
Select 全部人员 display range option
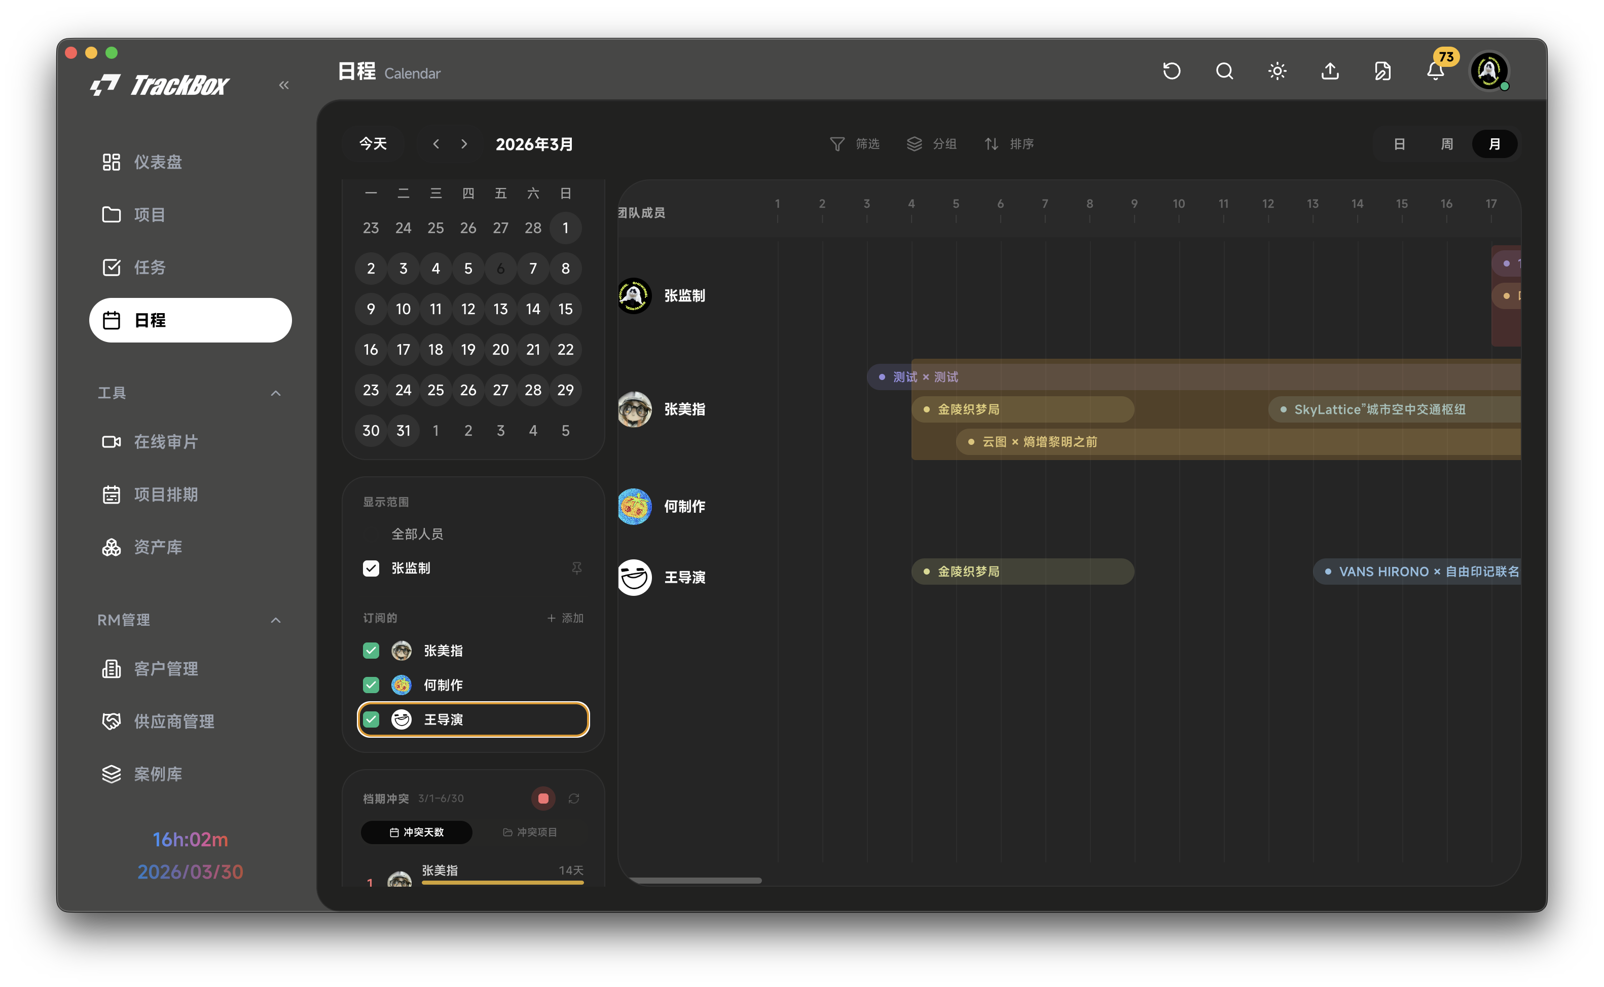(417, 534)
